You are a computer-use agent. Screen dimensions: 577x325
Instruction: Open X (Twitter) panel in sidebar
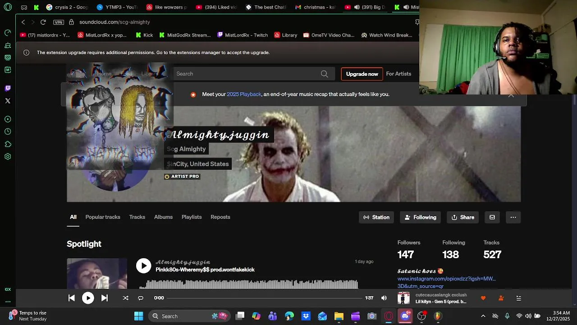click(x=8, y=101)
